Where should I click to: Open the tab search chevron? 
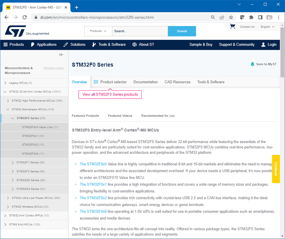(239, 4)
